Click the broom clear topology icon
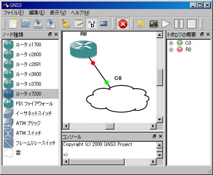This screenshot has width=213, height=175. click(x=66, y=24)
